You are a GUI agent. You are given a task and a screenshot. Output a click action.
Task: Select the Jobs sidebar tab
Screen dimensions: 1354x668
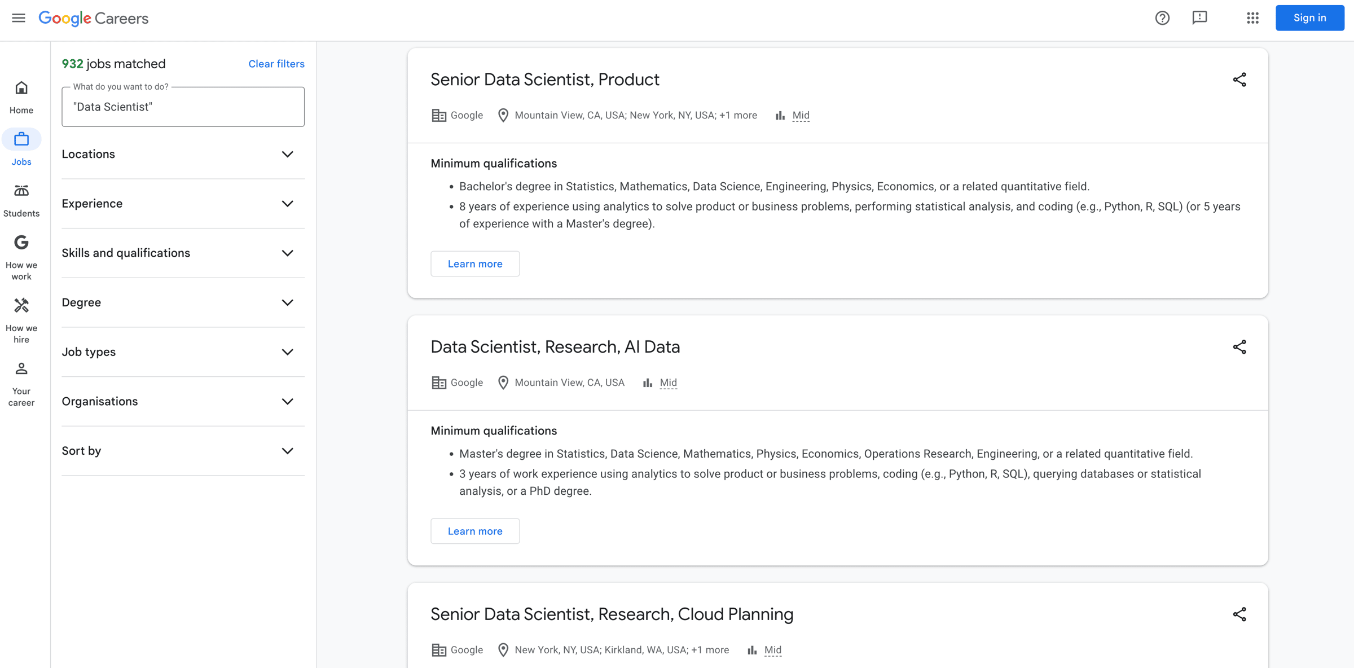21,149
